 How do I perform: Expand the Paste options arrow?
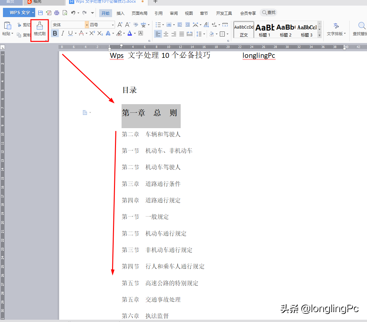(x=12, y=34)
